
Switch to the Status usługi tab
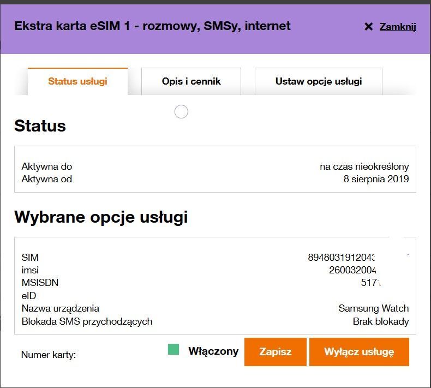pyautogui.click(x=77, y=81)
